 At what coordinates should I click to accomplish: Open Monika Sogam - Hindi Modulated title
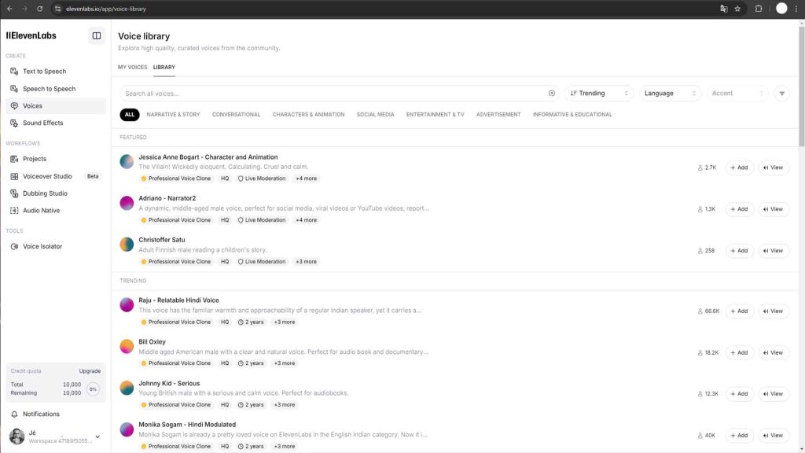tap(187, 425)
